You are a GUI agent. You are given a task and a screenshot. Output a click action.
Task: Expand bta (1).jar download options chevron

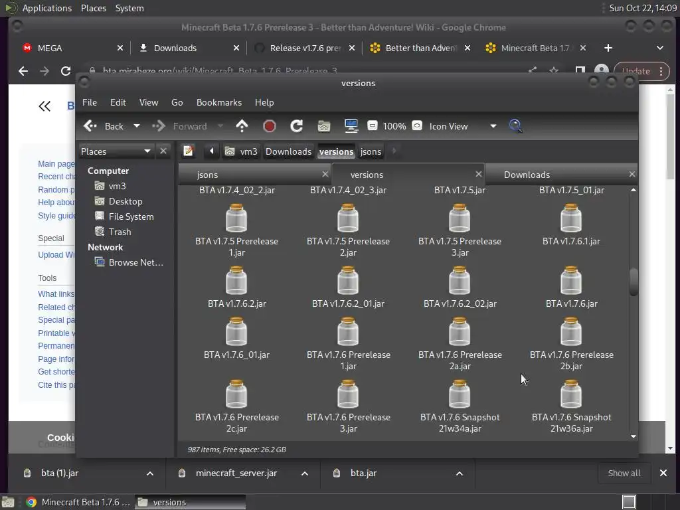[x=150, y=473]
